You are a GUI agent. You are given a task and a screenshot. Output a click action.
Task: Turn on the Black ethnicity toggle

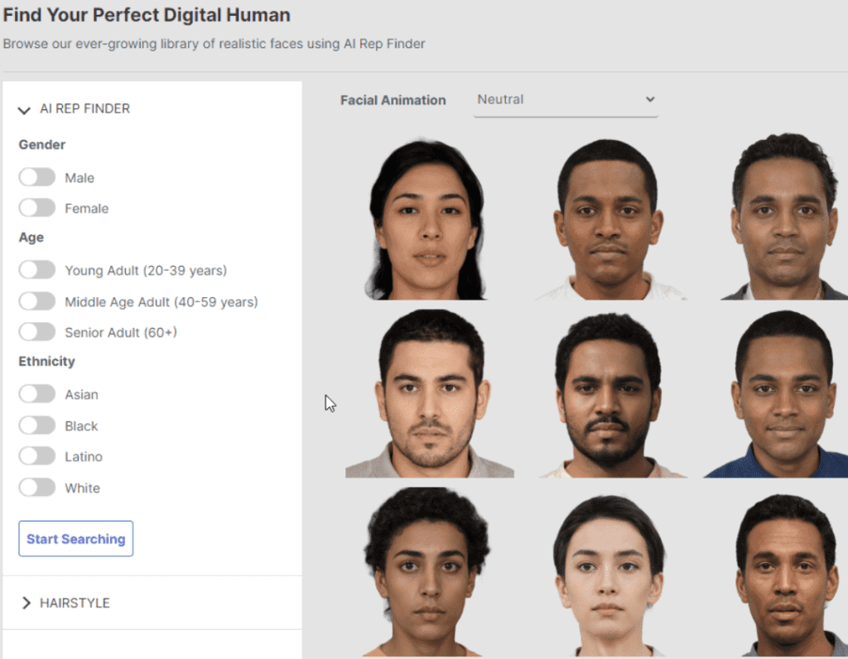(x=37, y=426)
